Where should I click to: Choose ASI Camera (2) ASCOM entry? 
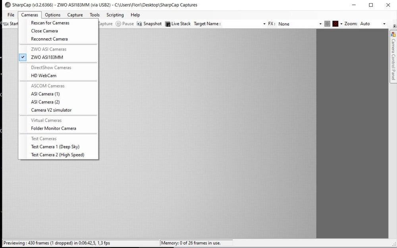point(58,102)
